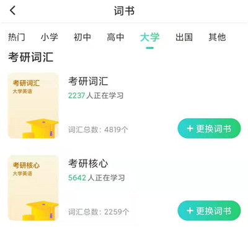Image resolution: width=248 pixels, height=227 pixels.
Task: Click the 考研核心 book title
Action: 88,163
